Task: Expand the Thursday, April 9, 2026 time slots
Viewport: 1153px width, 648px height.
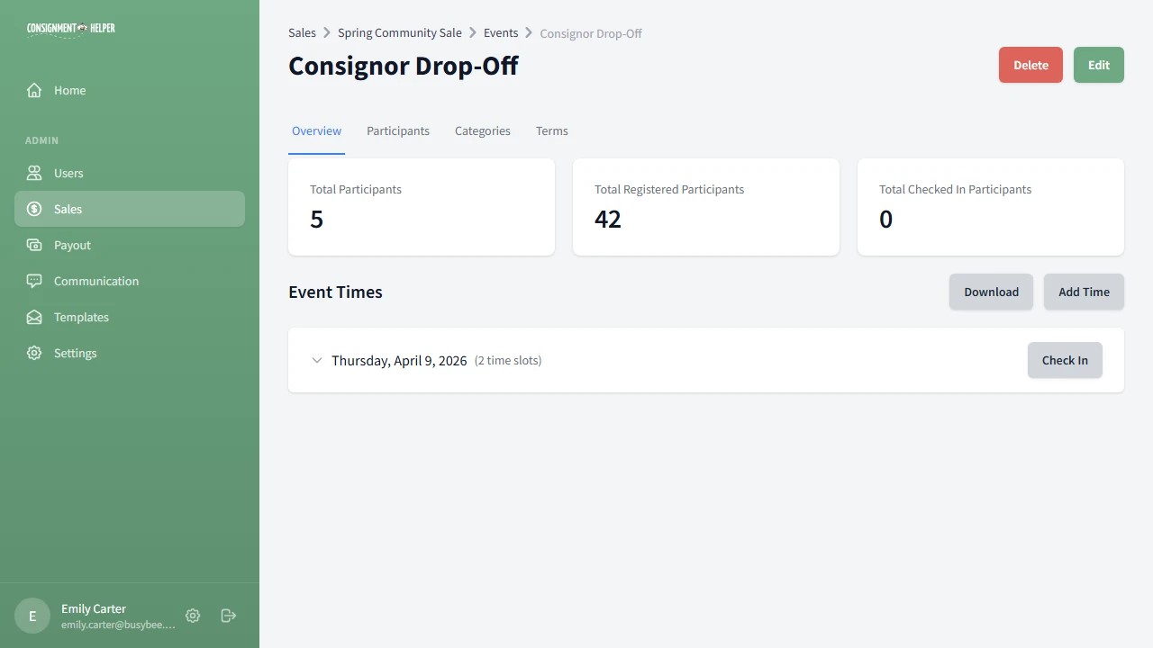Action: [x=317, y=360]
